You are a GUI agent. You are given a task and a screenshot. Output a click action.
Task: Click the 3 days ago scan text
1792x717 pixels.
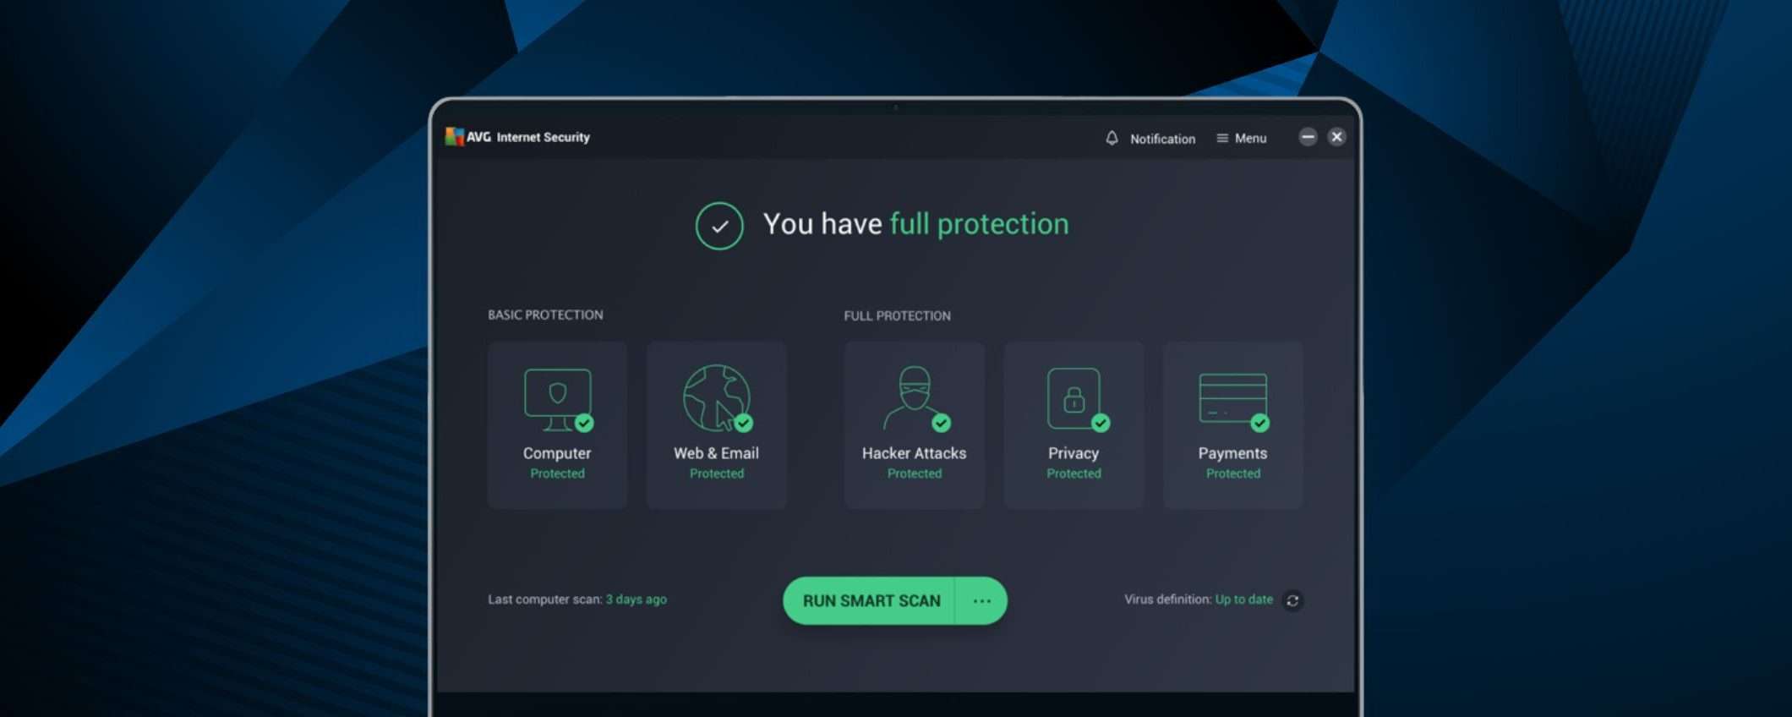point(636,599)
